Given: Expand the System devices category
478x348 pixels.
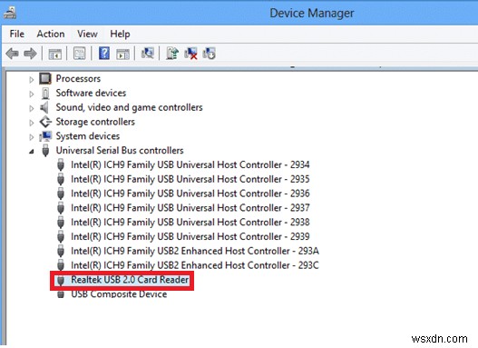Looking at the screenshot, I should click(x=32, y=137).
